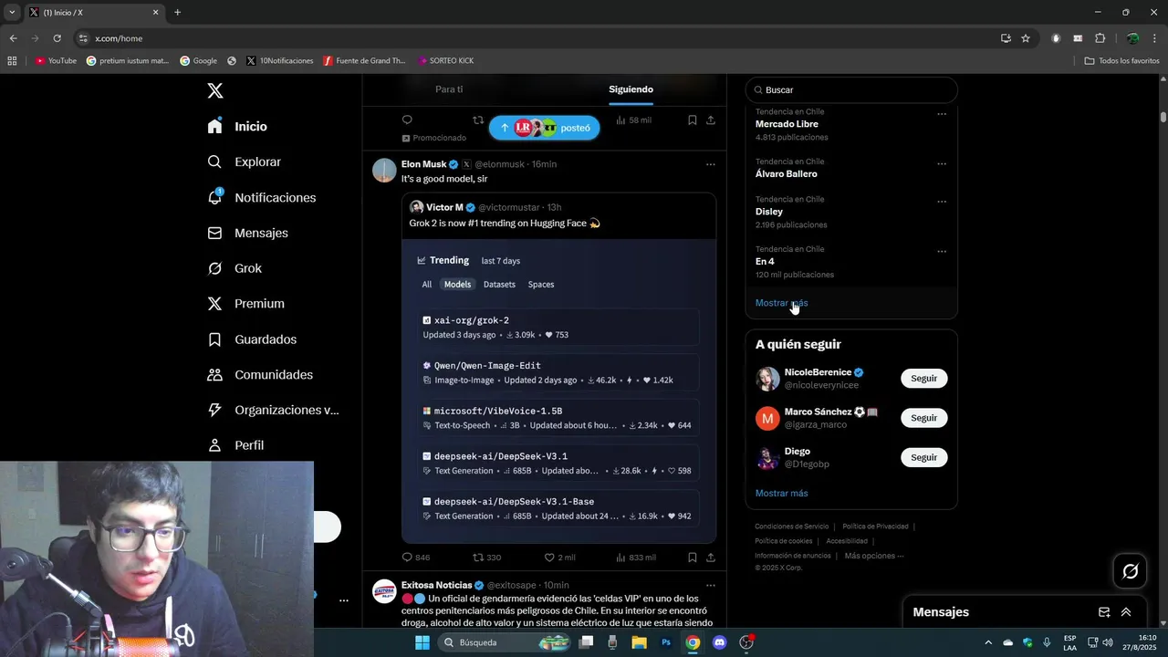The width and height of the screenshot is (1168, 657).
Task: Click the Buscar search field
Action: pos(851,90)
